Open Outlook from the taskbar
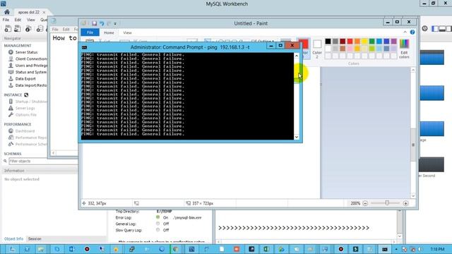 click(71, 249)
